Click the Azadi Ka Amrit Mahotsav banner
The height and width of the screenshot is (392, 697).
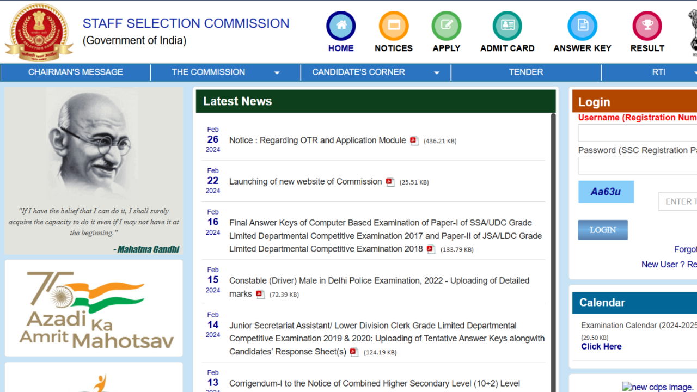point(94,308)
